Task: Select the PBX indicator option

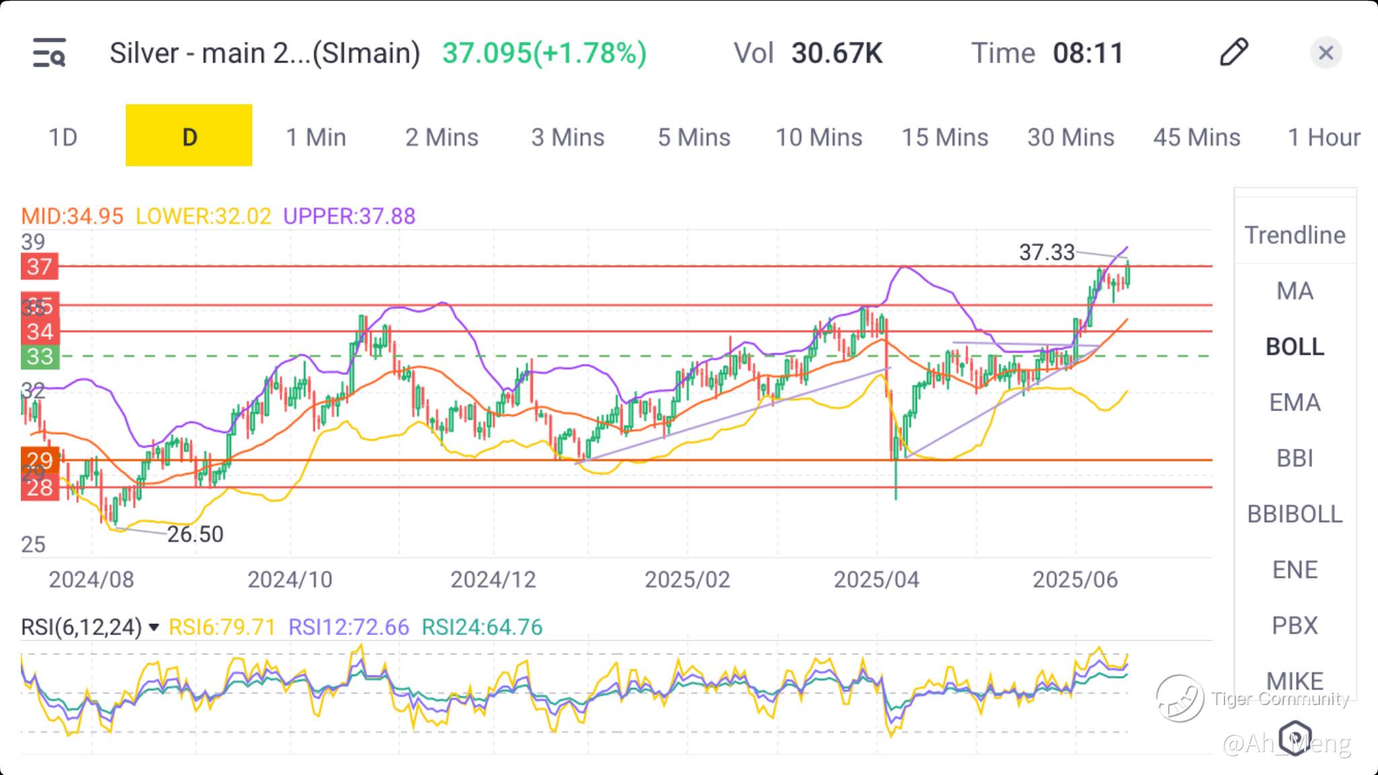Action: coord(1295,626)
